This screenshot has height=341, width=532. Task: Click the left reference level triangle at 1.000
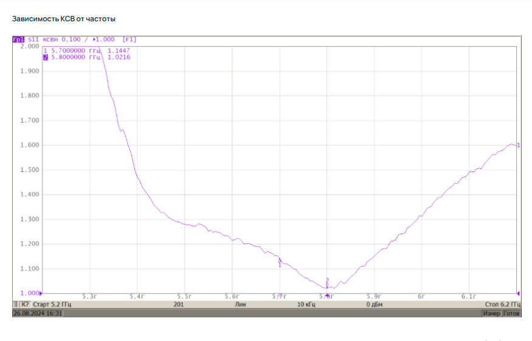[x=42, y=293]
